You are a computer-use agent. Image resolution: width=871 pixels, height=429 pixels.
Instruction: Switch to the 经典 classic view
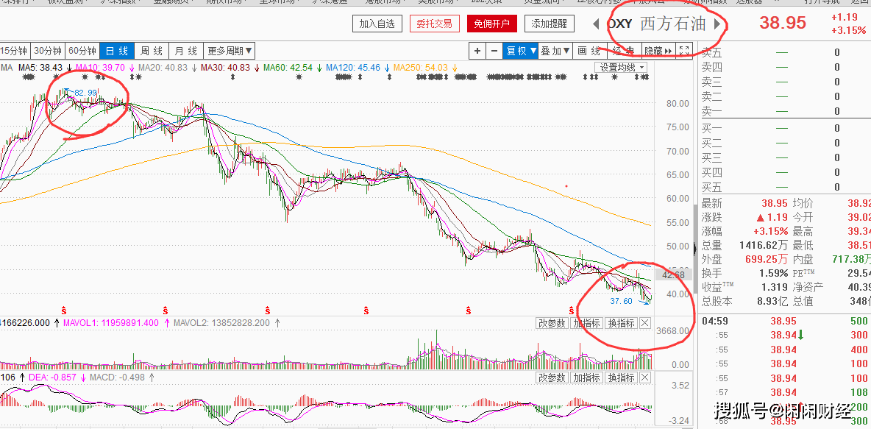pos(623,51)
